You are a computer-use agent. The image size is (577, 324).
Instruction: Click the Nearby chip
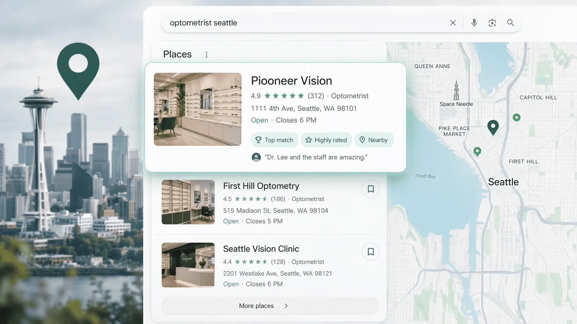(374, 140)
